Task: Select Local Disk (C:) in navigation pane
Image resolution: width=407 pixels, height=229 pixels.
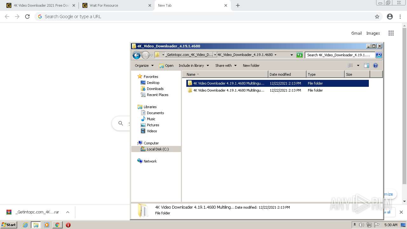Action: point(156,149)
